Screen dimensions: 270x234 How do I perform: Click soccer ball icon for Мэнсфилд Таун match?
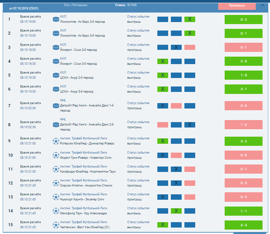point(56,211)
